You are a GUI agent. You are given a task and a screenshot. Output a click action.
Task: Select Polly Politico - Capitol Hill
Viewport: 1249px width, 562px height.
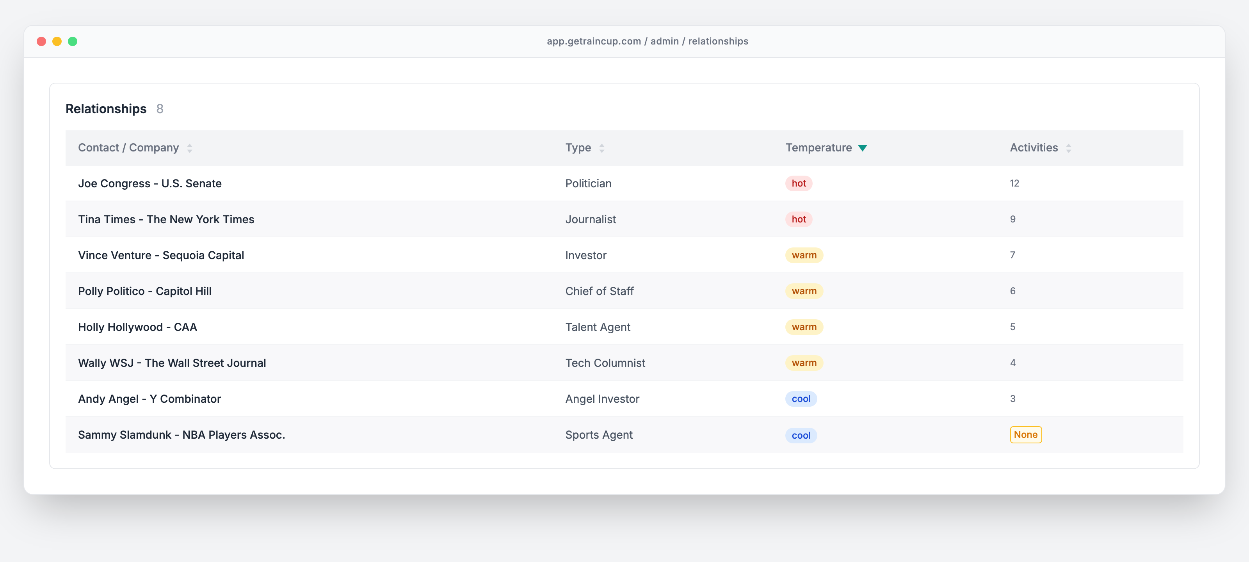[144, 291]
